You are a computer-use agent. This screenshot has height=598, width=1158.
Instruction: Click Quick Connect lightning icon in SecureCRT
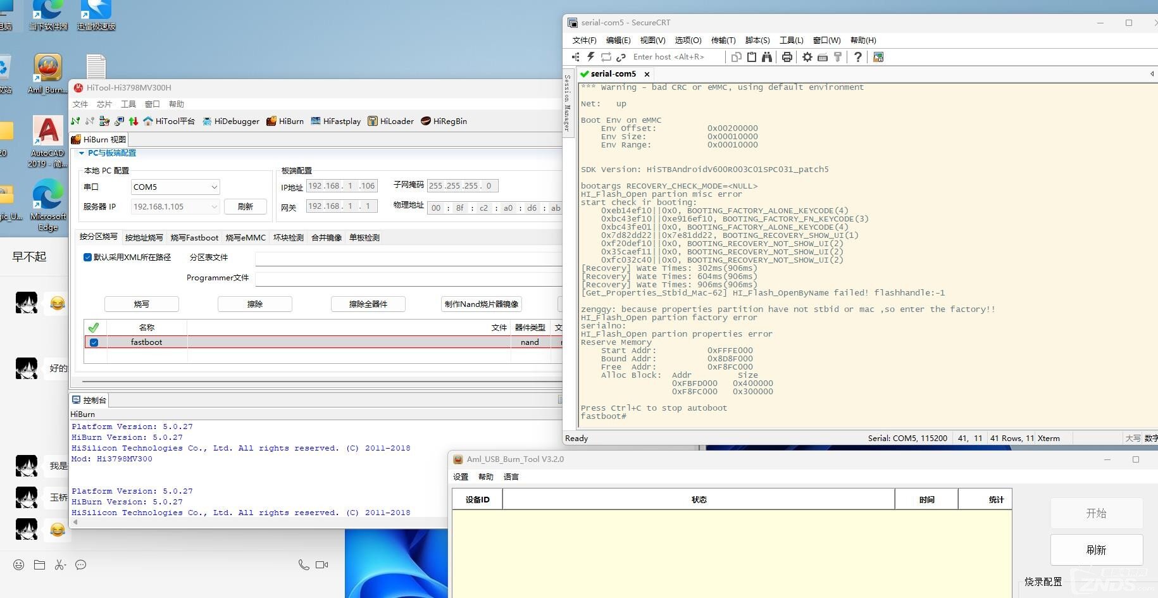click(x=591, y=57)
